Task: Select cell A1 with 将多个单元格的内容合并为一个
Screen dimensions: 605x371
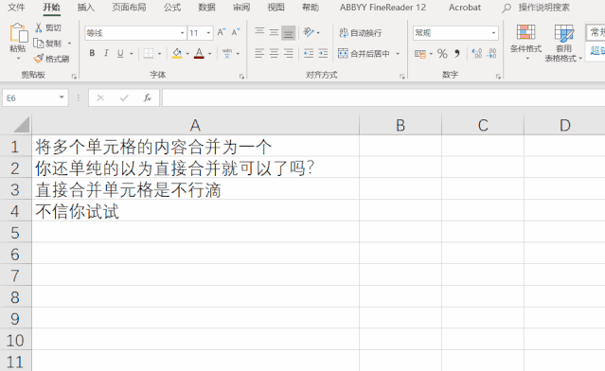Action: (195, 146)
